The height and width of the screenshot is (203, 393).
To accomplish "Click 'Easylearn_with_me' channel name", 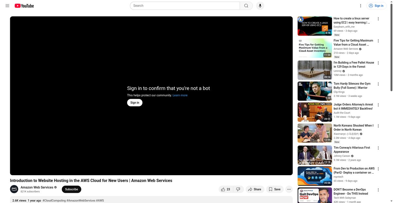I will [x=344, y=27].
